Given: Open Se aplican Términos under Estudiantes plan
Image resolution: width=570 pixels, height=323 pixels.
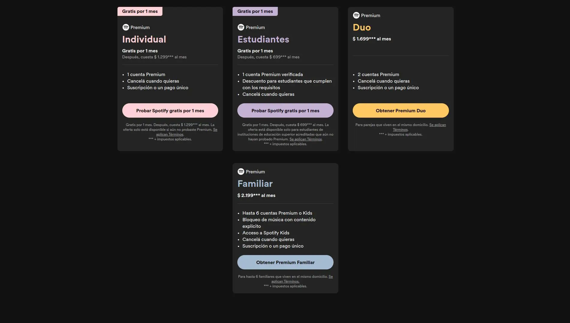Looking at the screenshot, I should (x=306, y=139).
